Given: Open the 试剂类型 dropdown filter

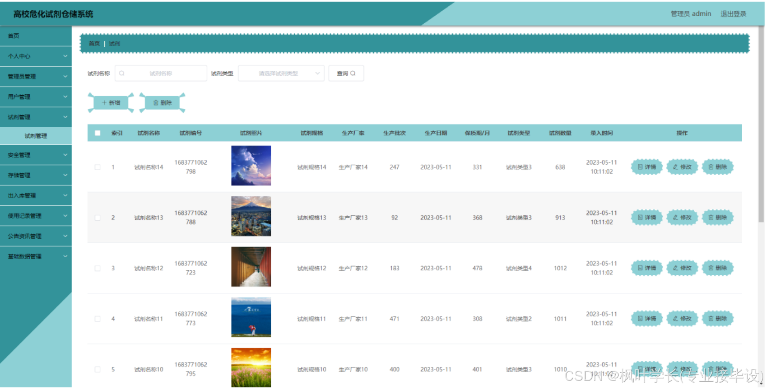Looking at the screenshot, I should pyautogui.click(x=281, y=74).
